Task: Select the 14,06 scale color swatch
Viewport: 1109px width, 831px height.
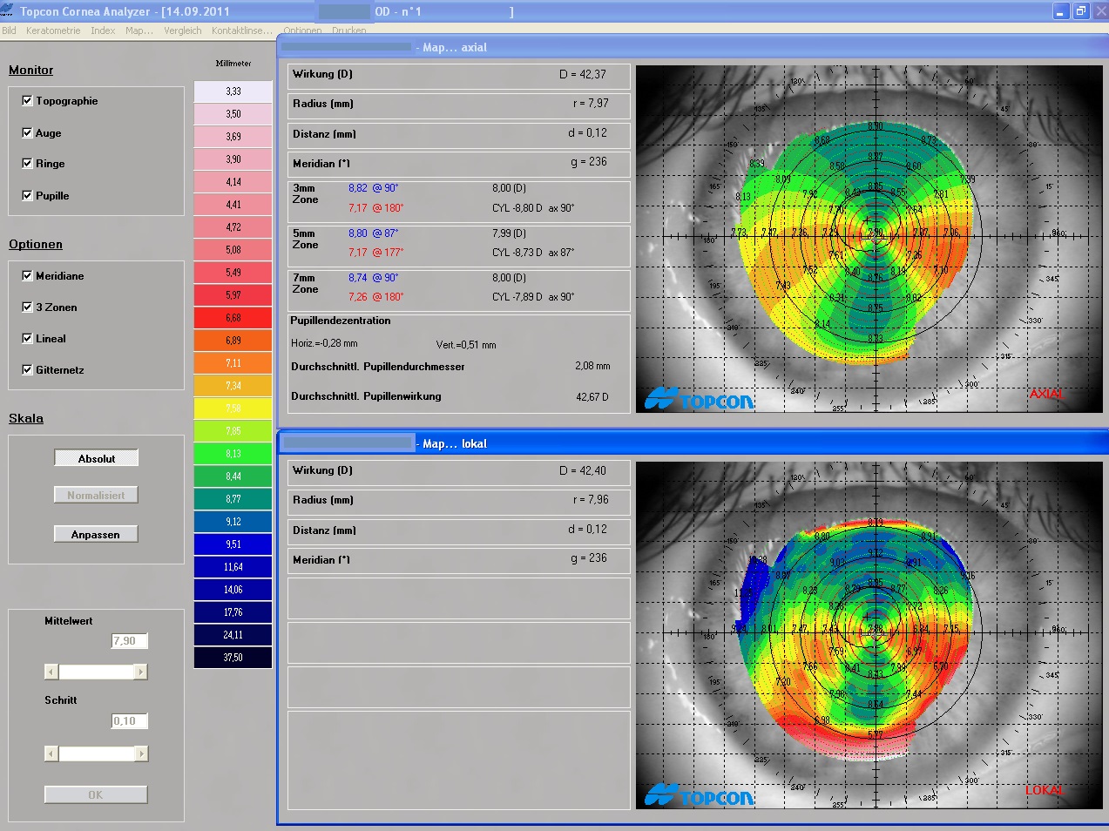Action: click(233, 590)
